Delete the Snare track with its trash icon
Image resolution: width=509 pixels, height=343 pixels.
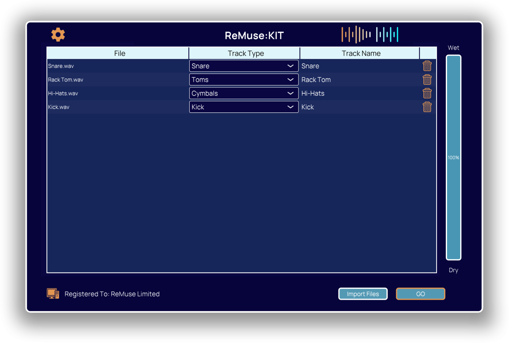427,66
